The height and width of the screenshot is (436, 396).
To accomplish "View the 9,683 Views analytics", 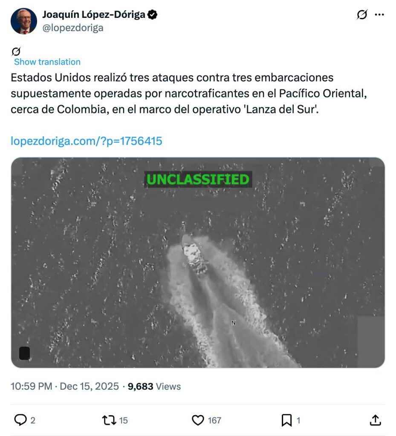I will 154,386.
